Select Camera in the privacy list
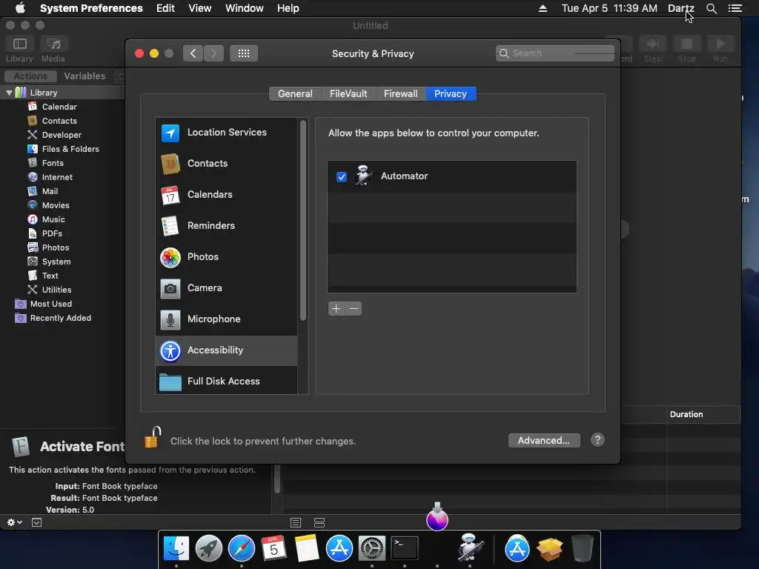759x569 pixels. [226, 288]
